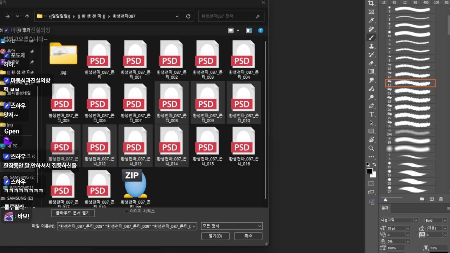Select the Brush tool
This screenshot has height=253, width=450.
pyautogui.click(x=372, y=38)
